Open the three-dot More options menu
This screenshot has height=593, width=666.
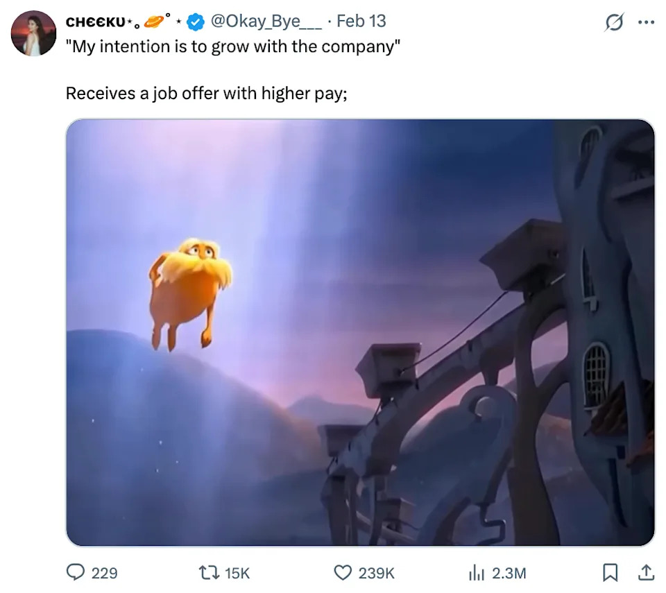646,22
